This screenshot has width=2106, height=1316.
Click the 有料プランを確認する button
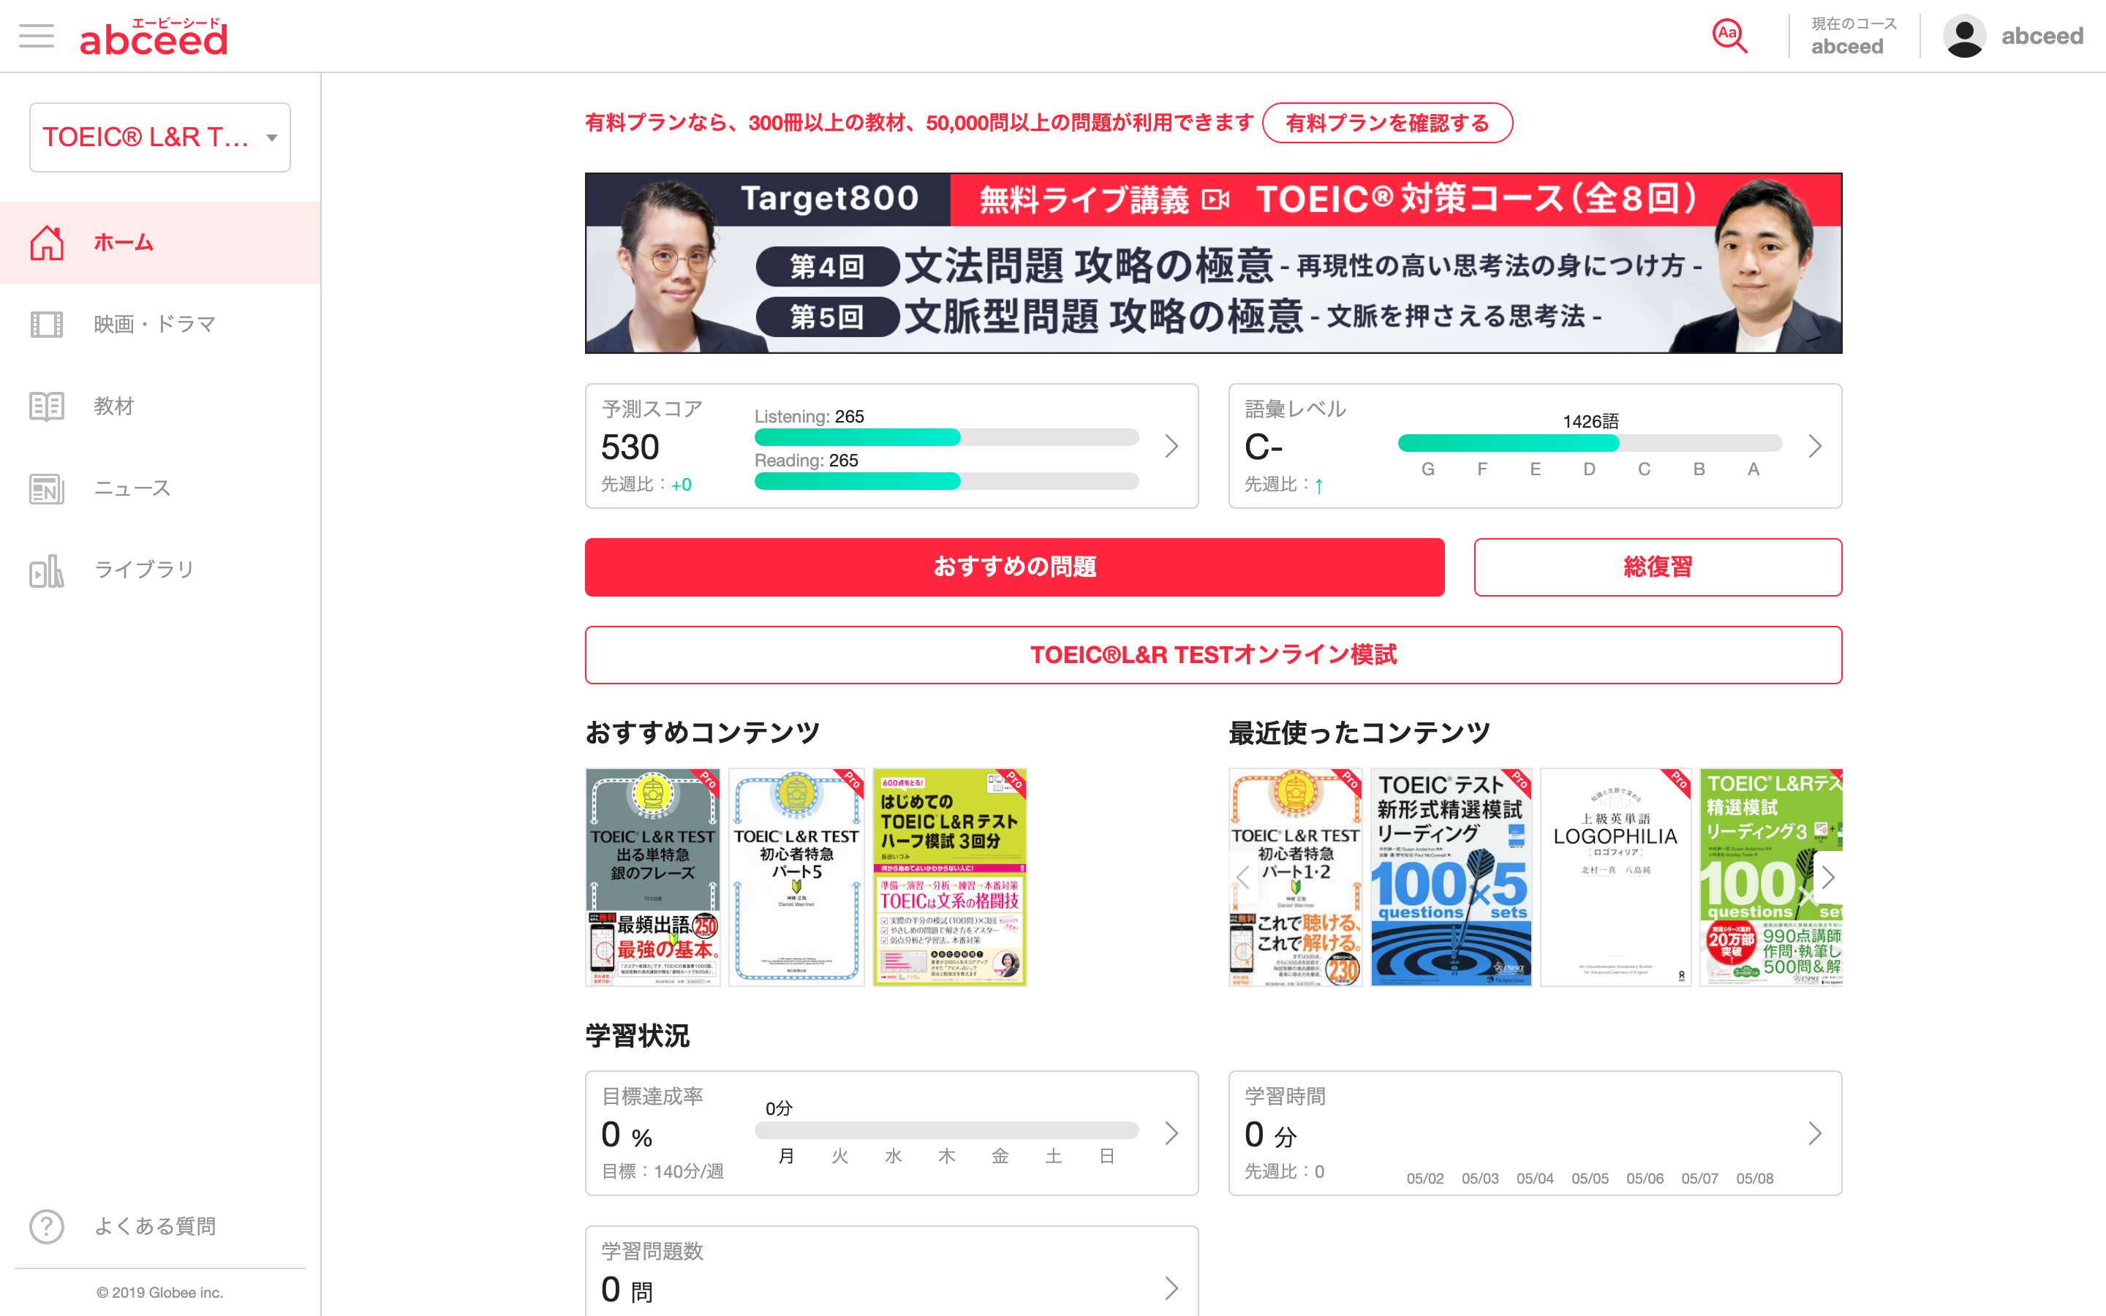click(1387, 123)
